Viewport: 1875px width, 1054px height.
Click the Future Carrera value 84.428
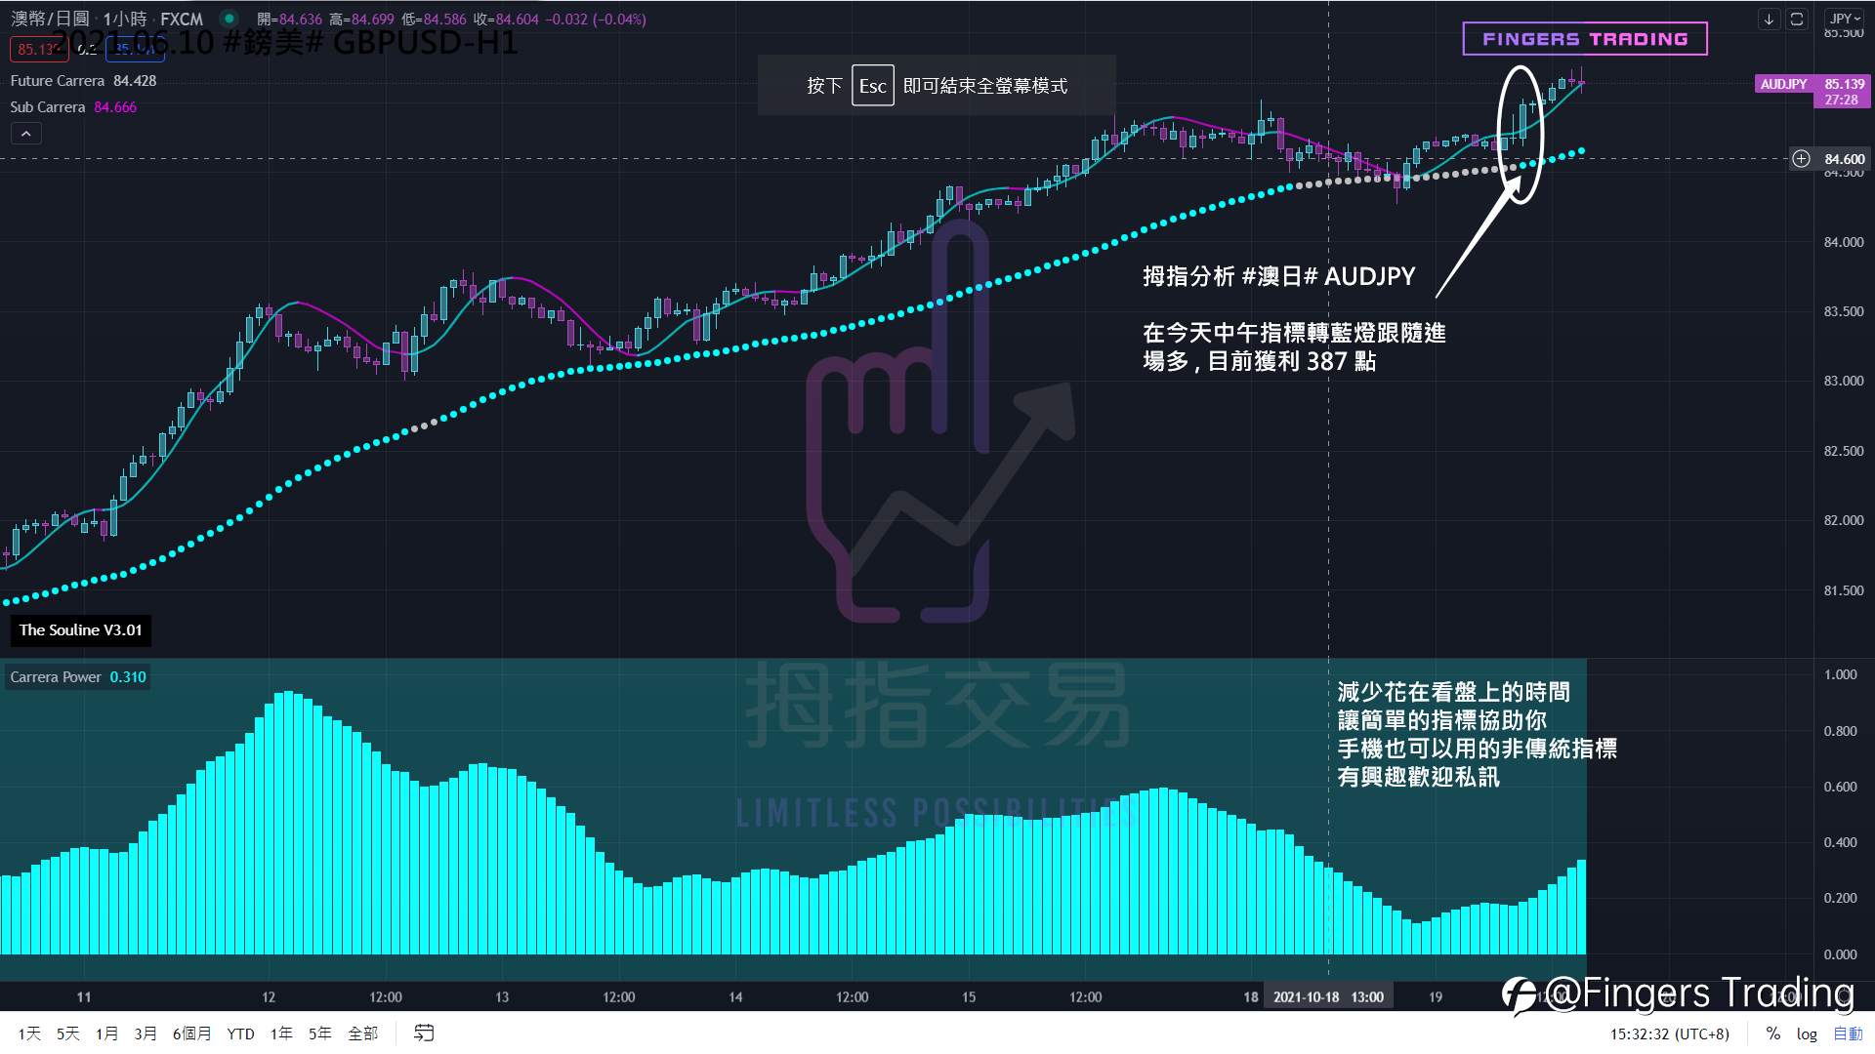click(135, 81)
